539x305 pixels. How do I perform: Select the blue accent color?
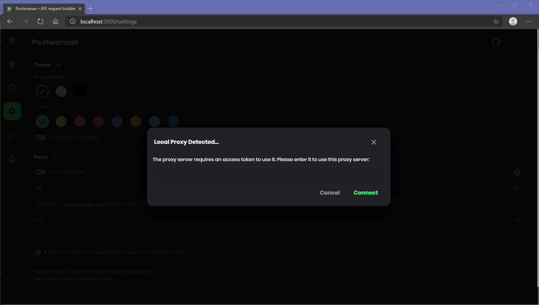tap(173, 121)
